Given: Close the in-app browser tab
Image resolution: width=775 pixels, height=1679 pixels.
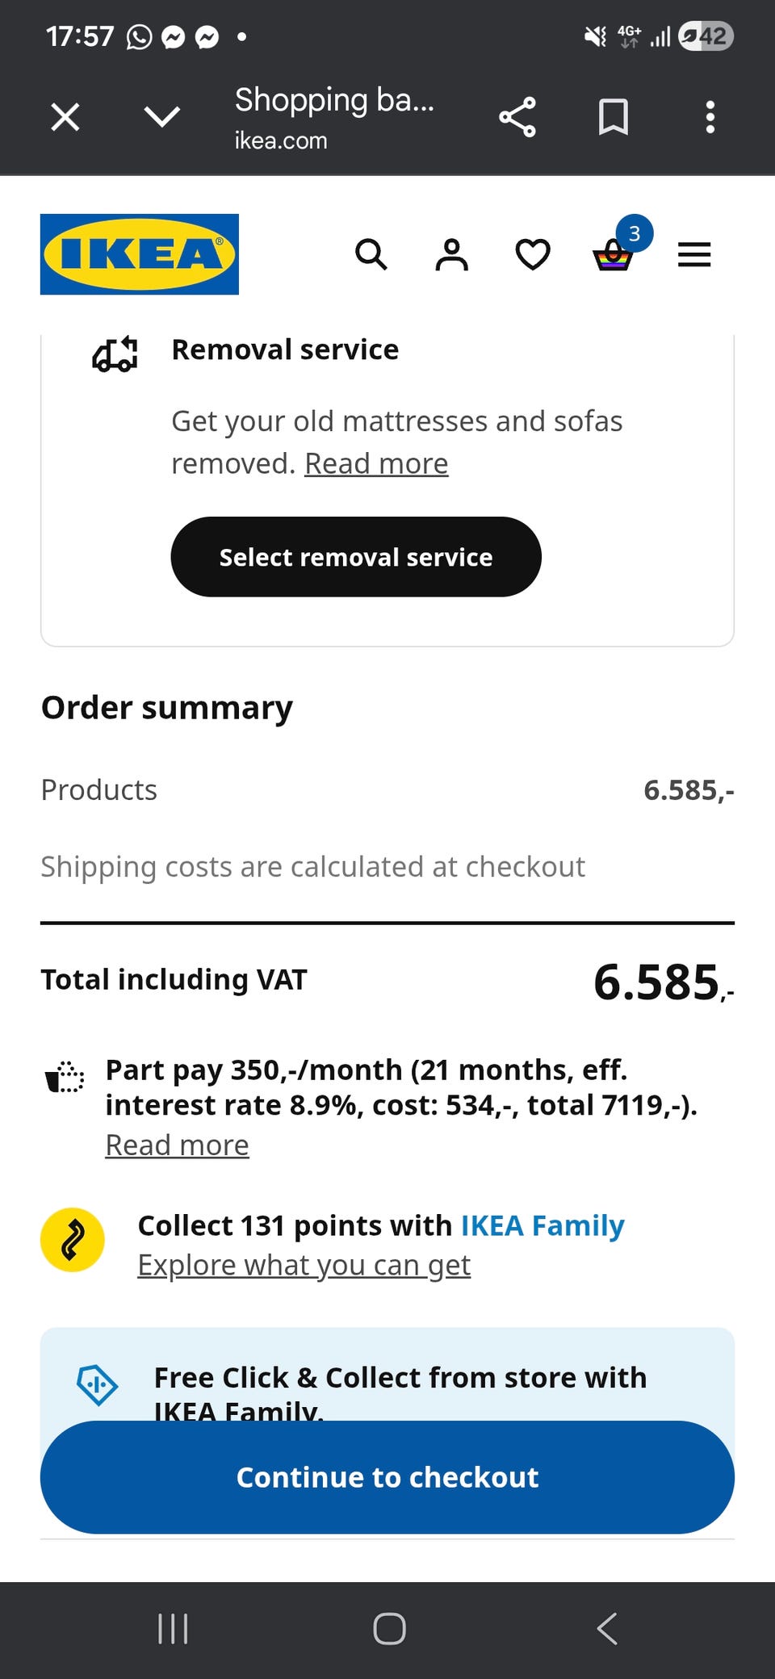Looking at the screenshot, I should click(65, 117).
